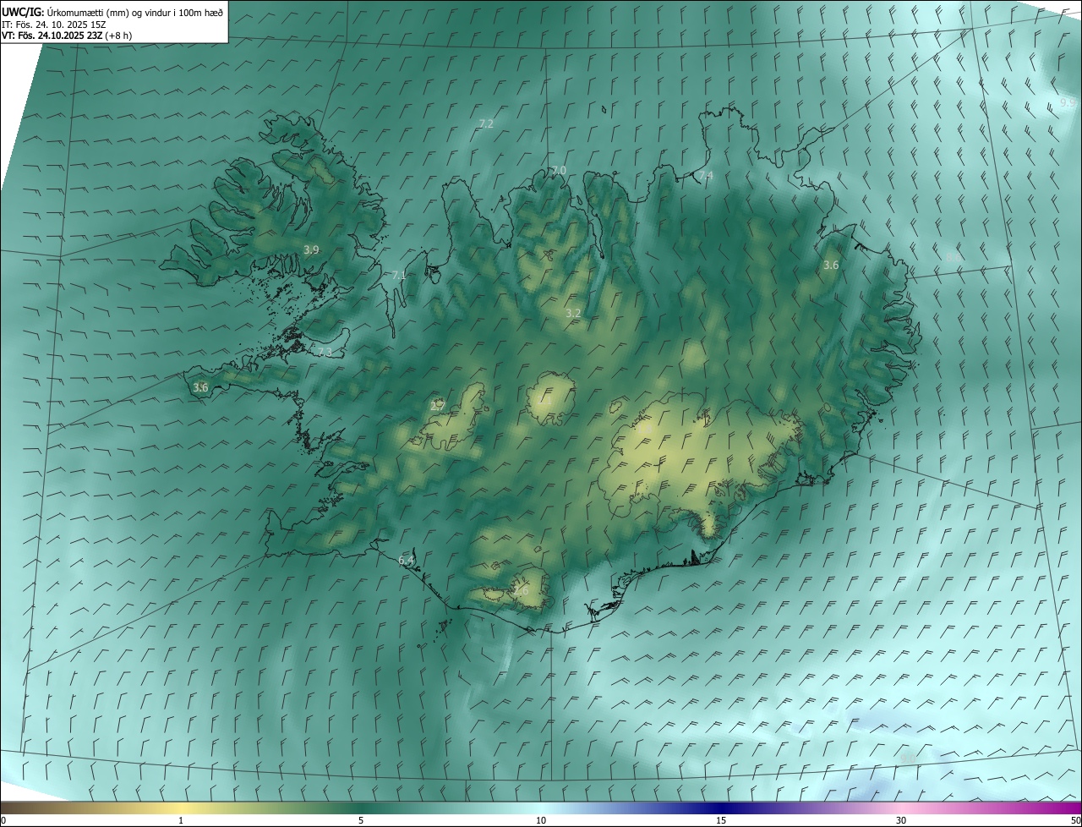Click the 6.4 precipitation value on the map
1082x827 pixels.
coord(407,560)
